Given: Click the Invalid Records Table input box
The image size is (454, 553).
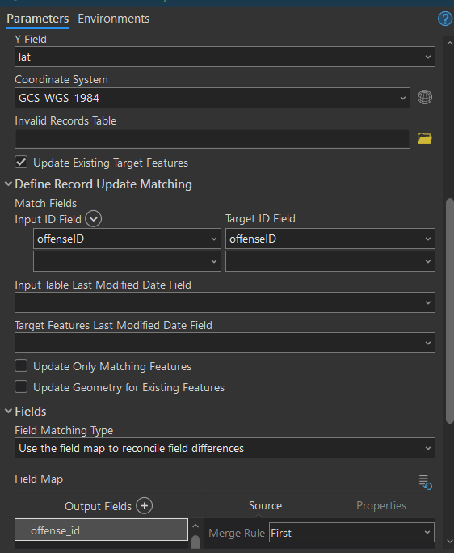Looking at the screenshot, I should pos(212,138).
